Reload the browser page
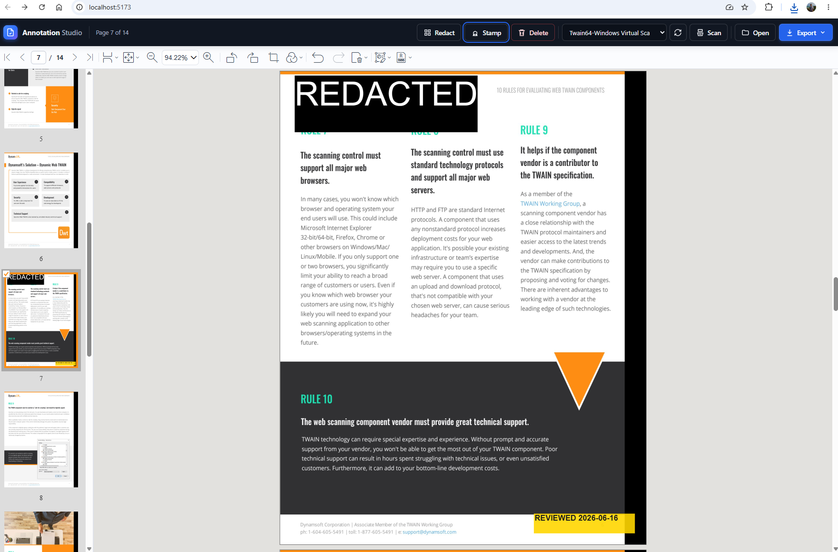This screenshot has height=552, width=838. point(42,7)
